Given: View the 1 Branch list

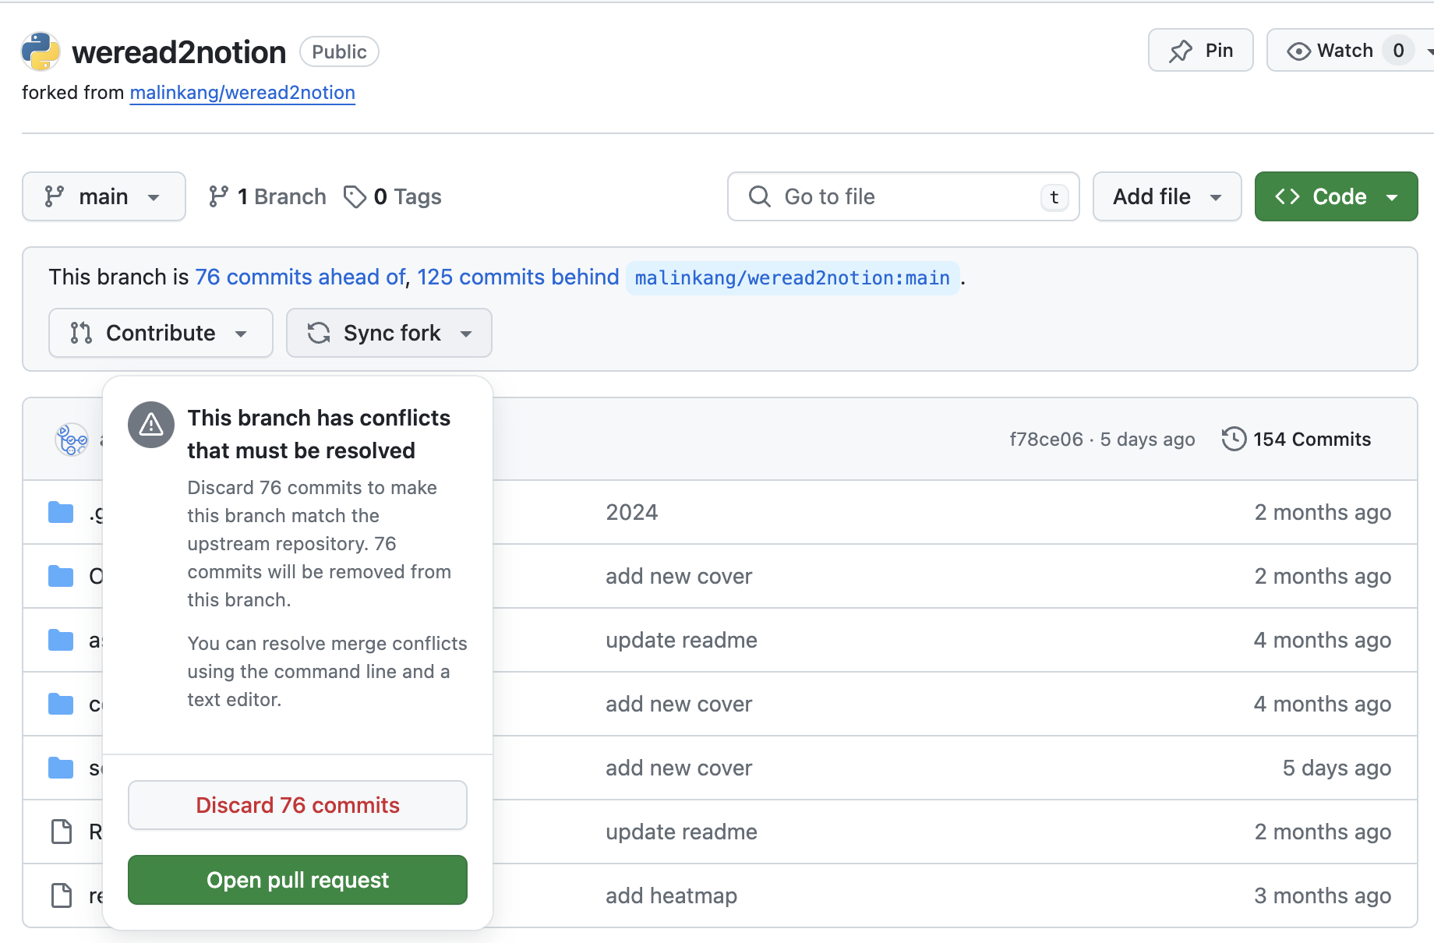Looking at the screenshot, I should pos(267,196).
